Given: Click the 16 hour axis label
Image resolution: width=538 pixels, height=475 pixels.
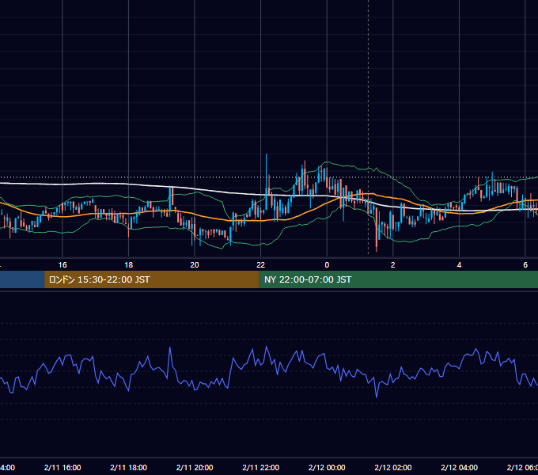Looking at the screenshot, I should [x=63, y=265].
